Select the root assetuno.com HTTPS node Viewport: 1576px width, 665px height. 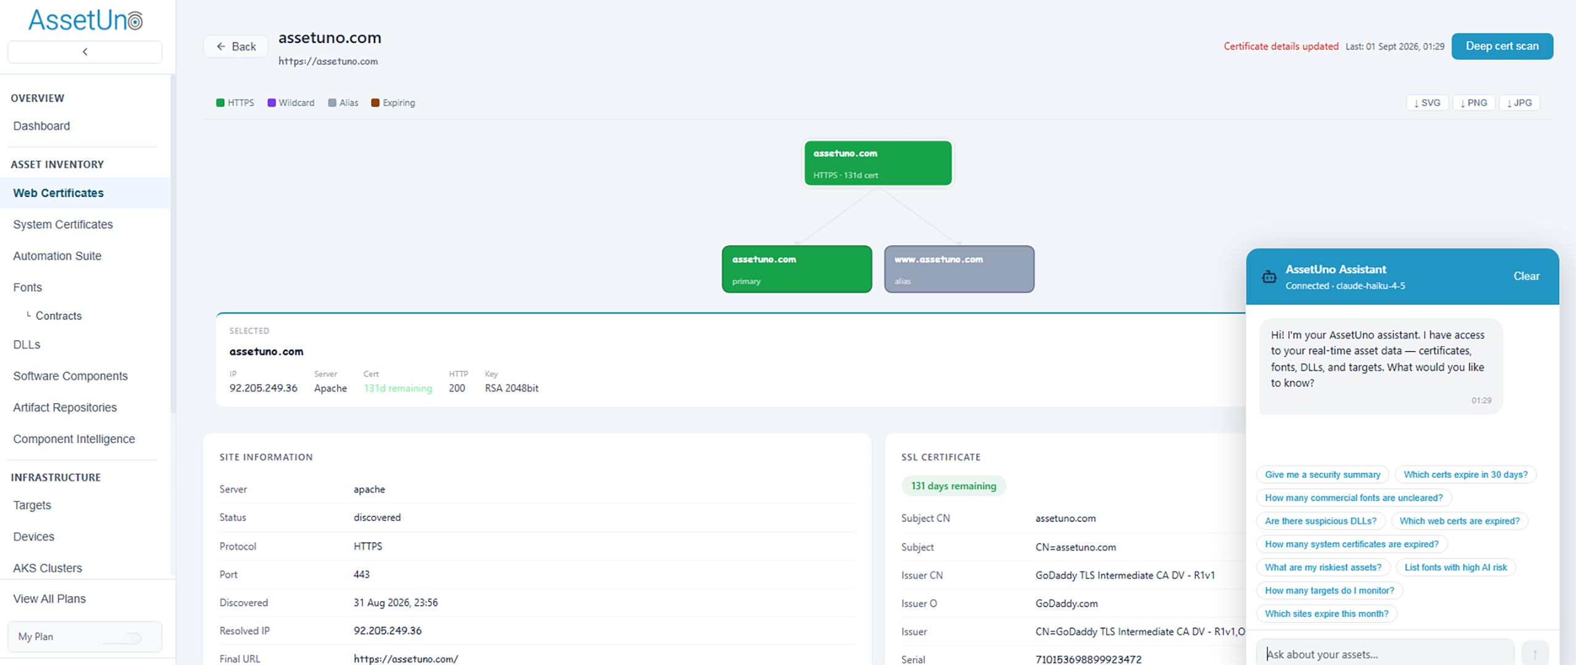pos(878,163)
